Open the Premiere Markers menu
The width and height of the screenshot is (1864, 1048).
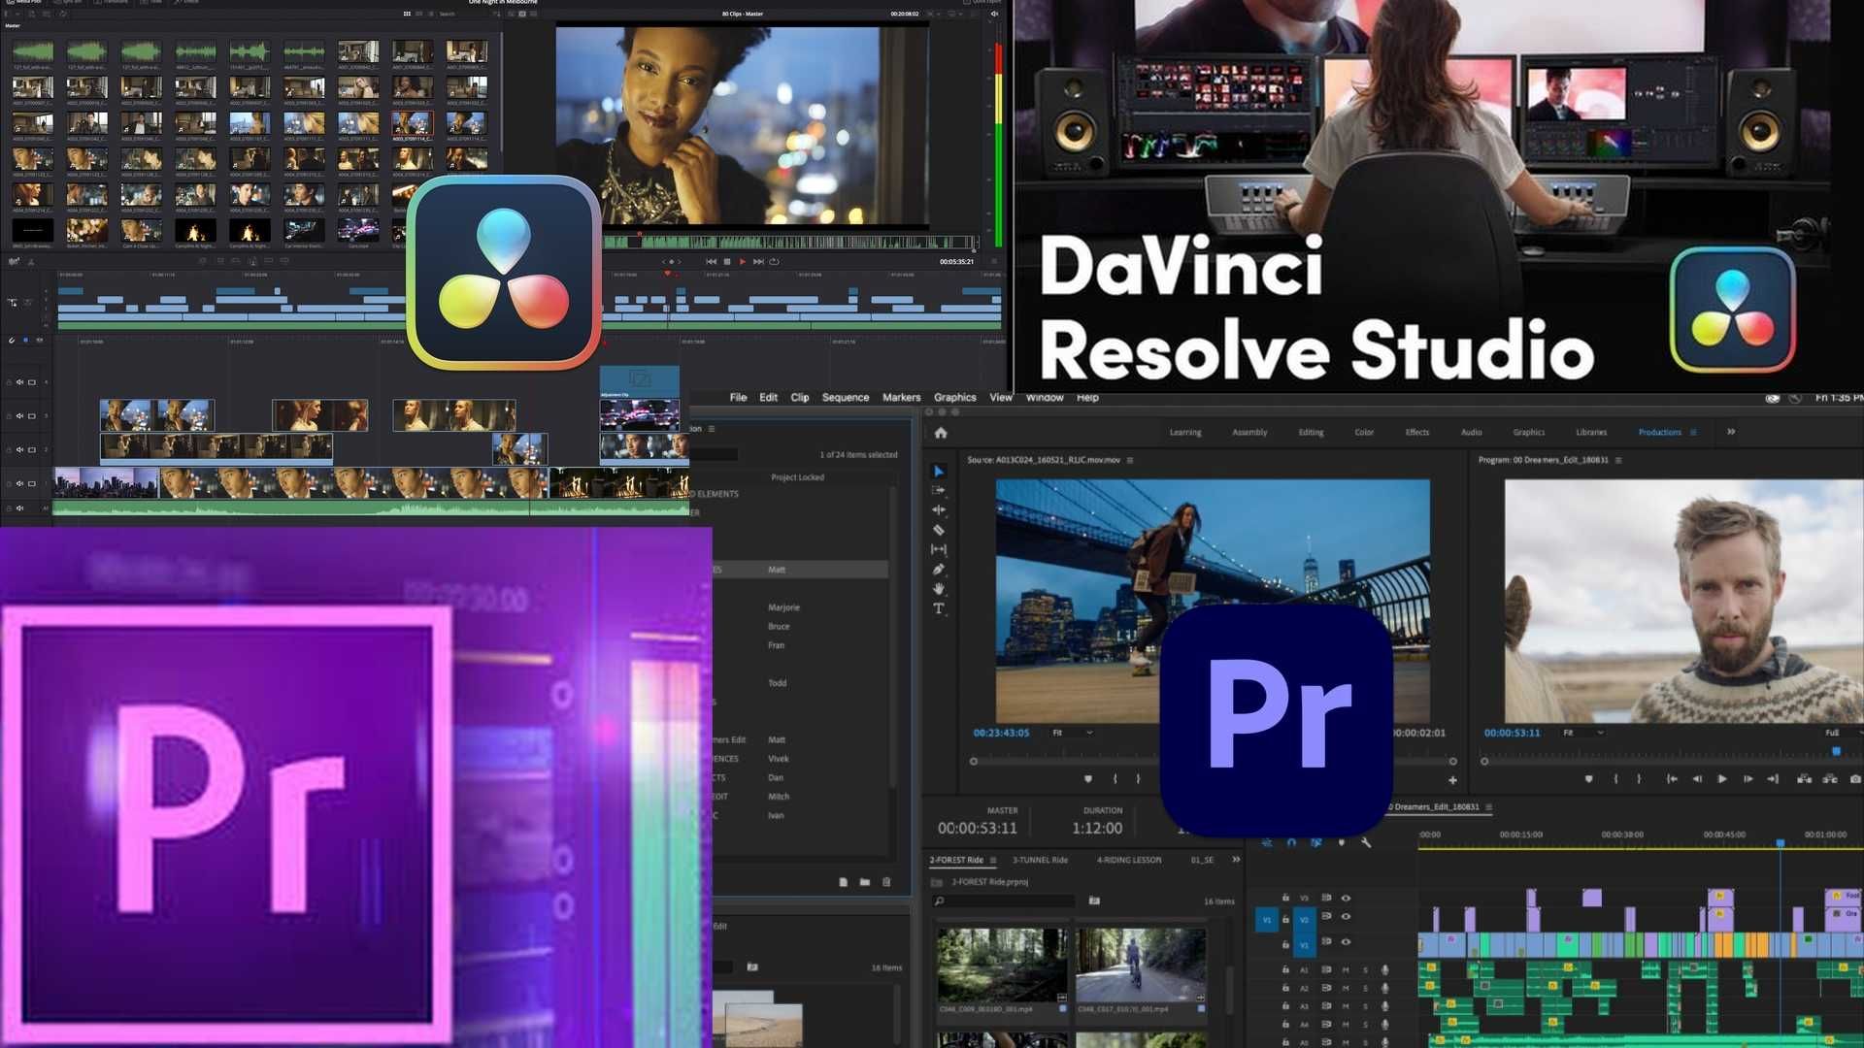click(x=901, y=398)
